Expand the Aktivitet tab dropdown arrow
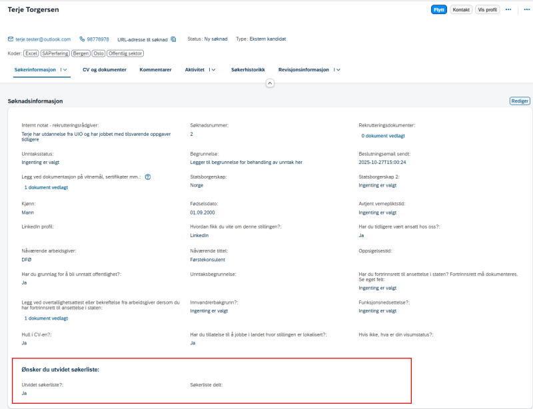Viewport: 533px width, 409px height. [x=213, y=70]
